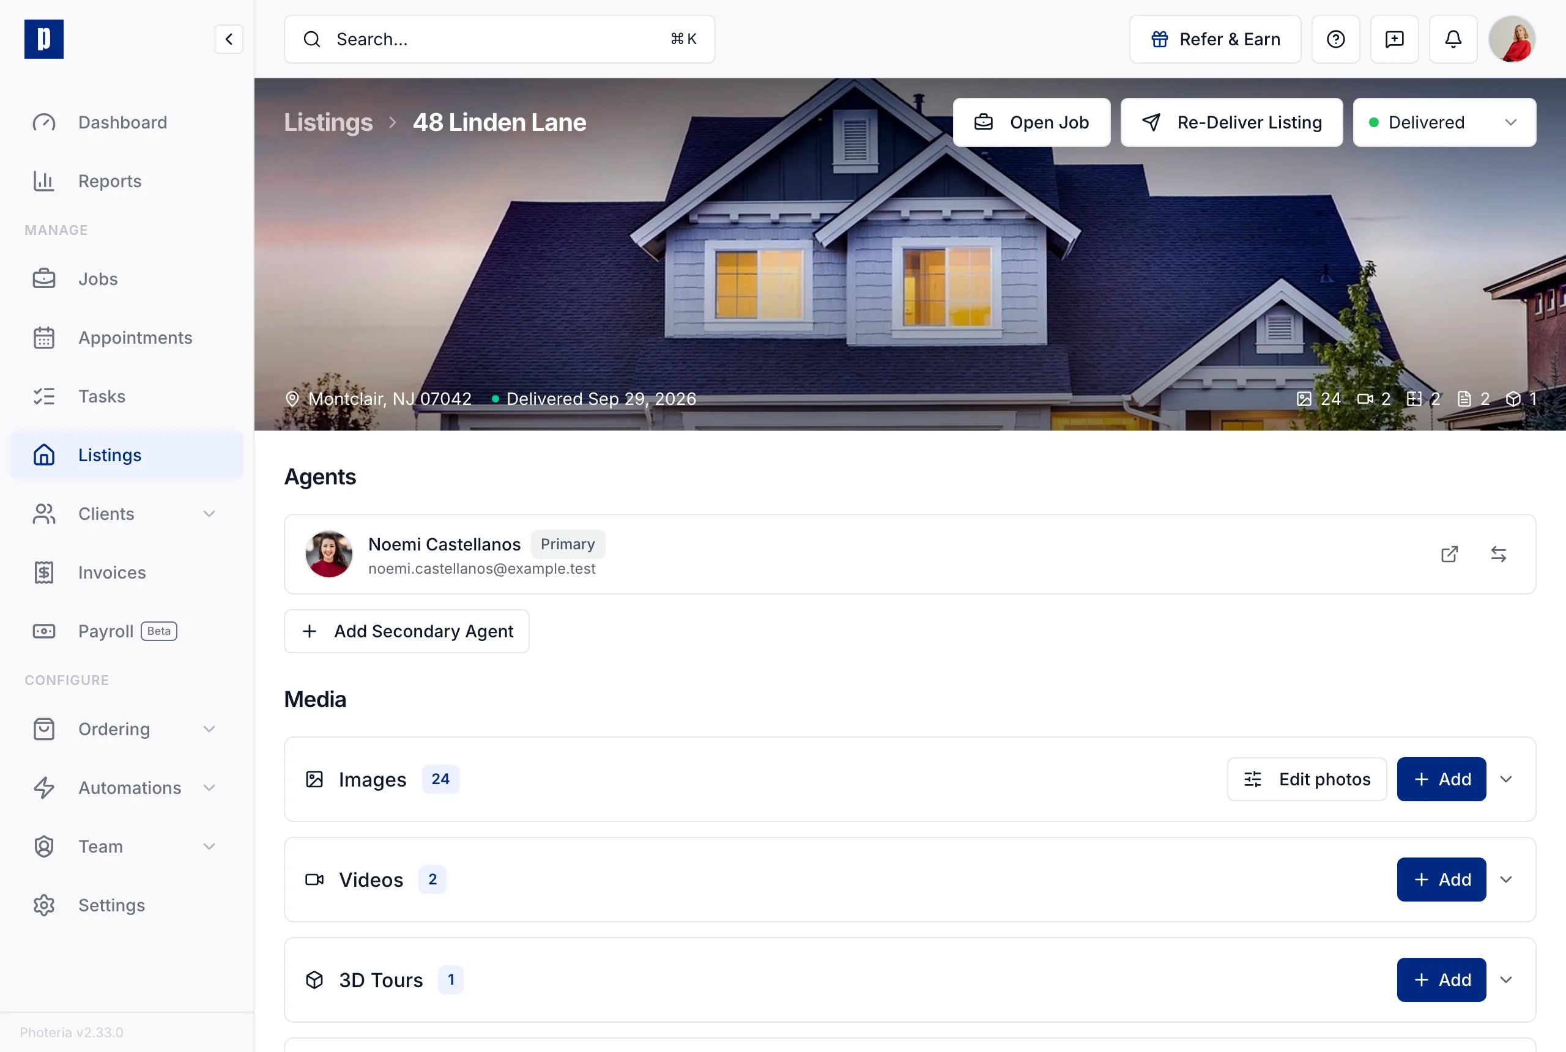Expand the Automations submenu
This screenshot has width=1566, height=1052.
209,788
